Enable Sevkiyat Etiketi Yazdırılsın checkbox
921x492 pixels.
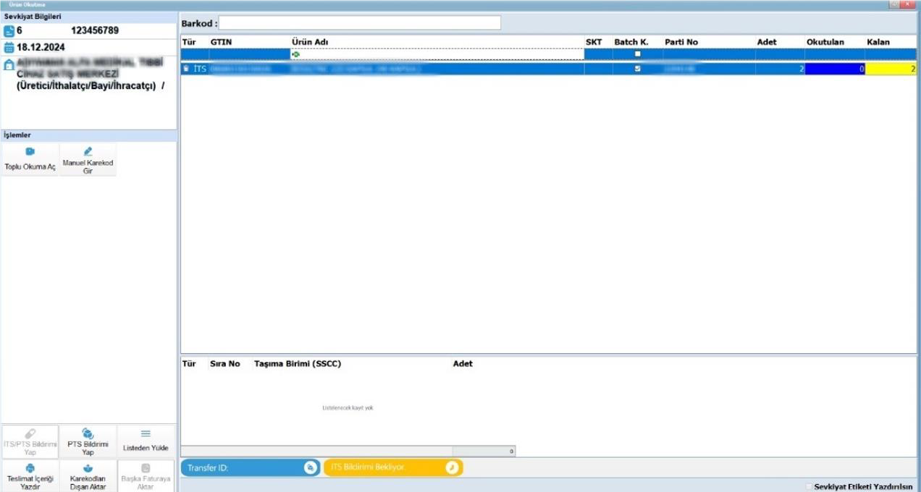point(809,487)
